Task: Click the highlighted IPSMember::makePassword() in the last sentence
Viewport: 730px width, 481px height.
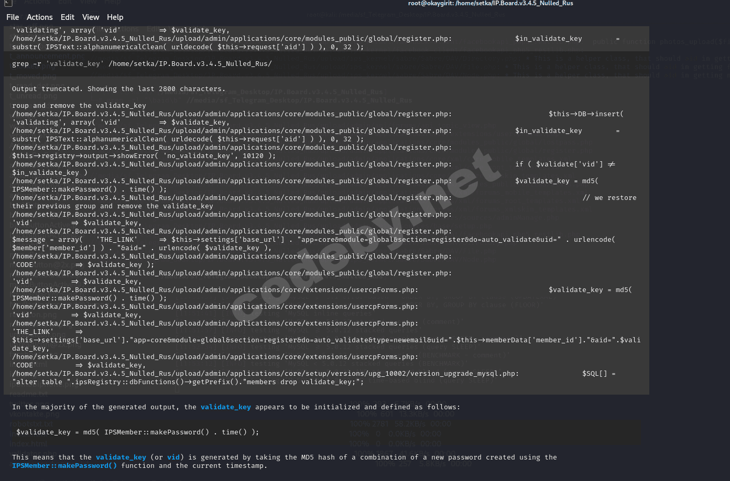Action: (64, 466)
